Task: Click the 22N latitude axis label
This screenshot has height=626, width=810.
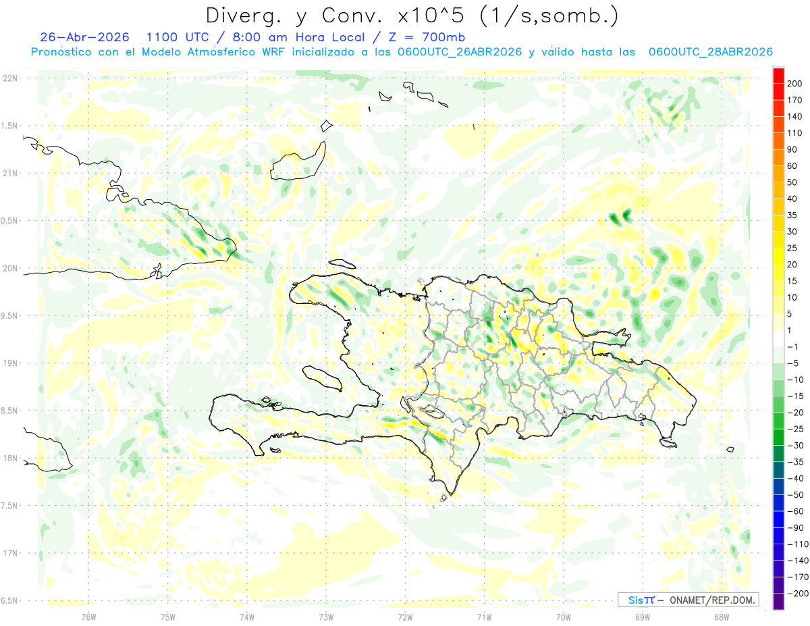Action: [10, 78]
